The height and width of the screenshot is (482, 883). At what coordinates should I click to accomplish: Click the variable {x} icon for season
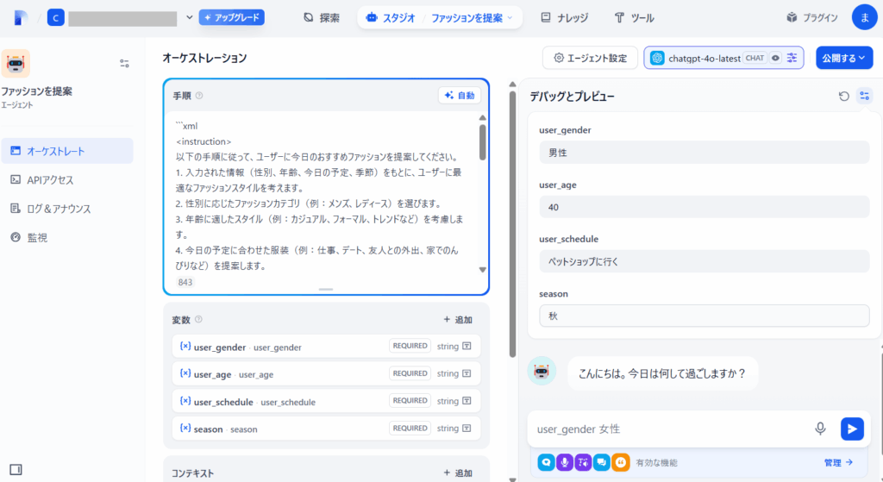(x=185, y=428)
